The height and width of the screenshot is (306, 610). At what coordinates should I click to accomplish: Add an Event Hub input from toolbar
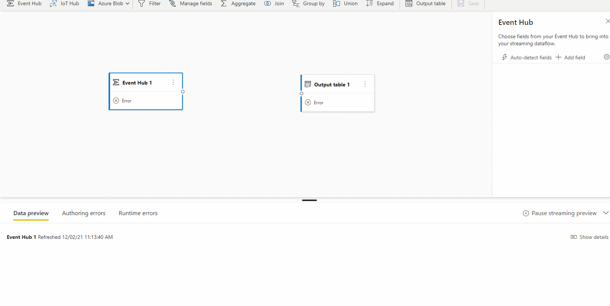point(24,4)
